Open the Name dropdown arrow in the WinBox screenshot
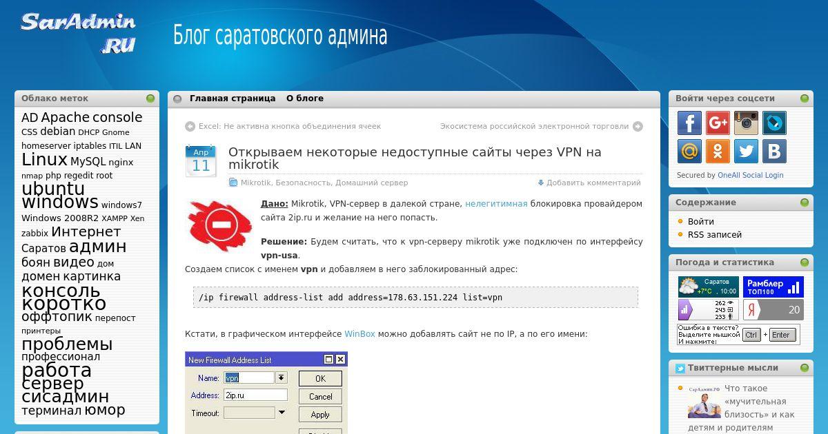 (x=282, y=378)
